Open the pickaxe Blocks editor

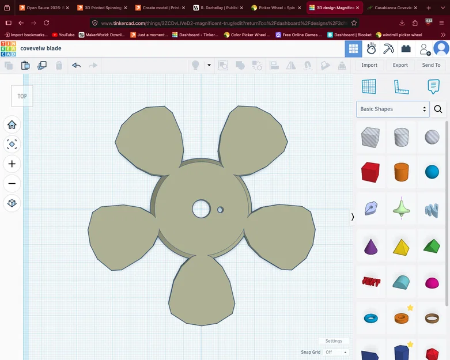pos(388,49)
